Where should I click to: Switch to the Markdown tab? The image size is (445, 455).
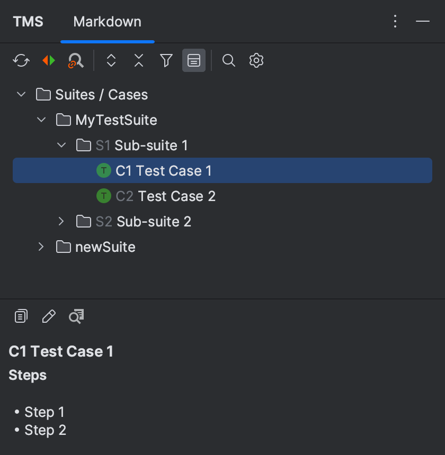pos(108,21)
